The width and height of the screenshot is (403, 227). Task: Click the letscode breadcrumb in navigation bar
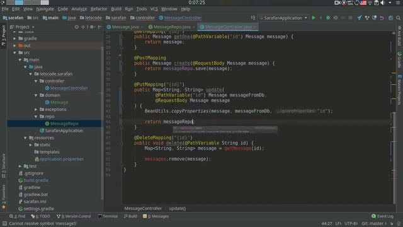(x=91, y=18)
